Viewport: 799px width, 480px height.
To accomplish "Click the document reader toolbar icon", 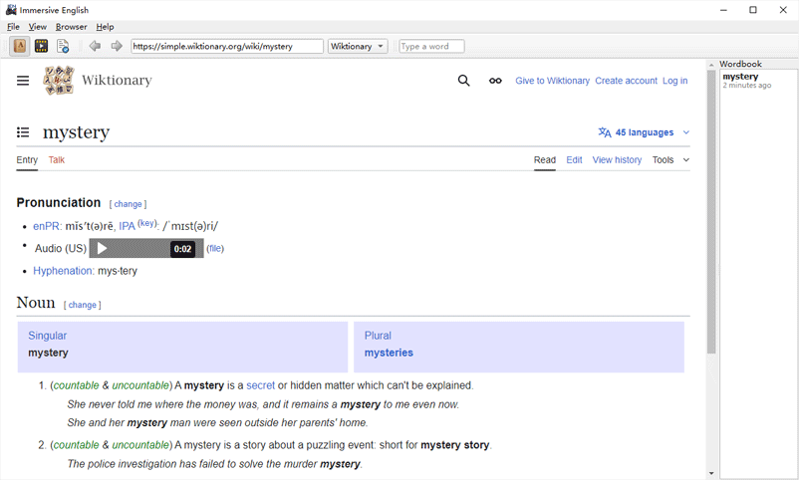I will [63, 47].
